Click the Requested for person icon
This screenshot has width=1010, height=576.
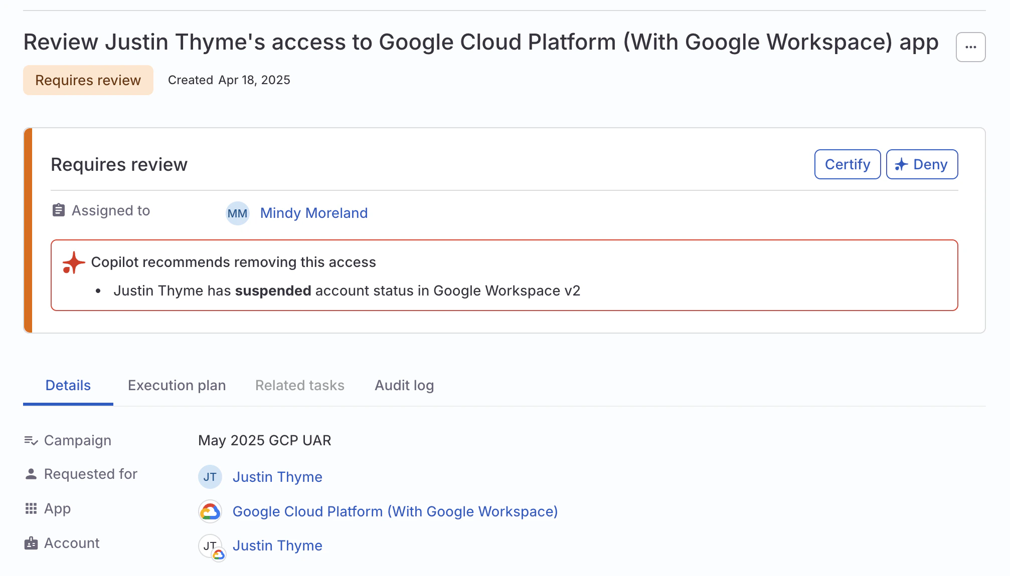(31, 474)
